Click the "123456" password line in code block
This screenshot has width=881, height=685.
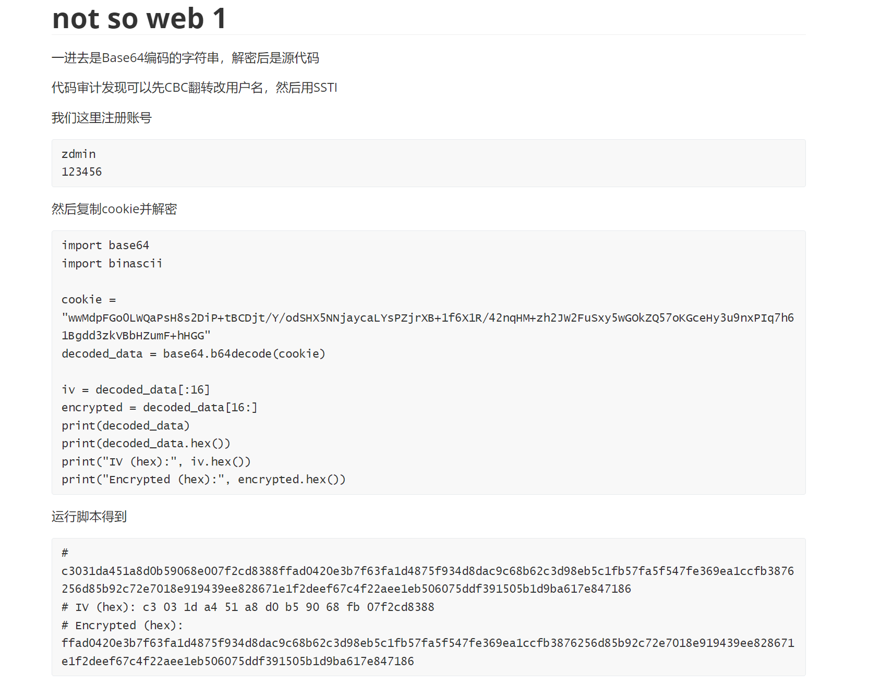(82, 172)
